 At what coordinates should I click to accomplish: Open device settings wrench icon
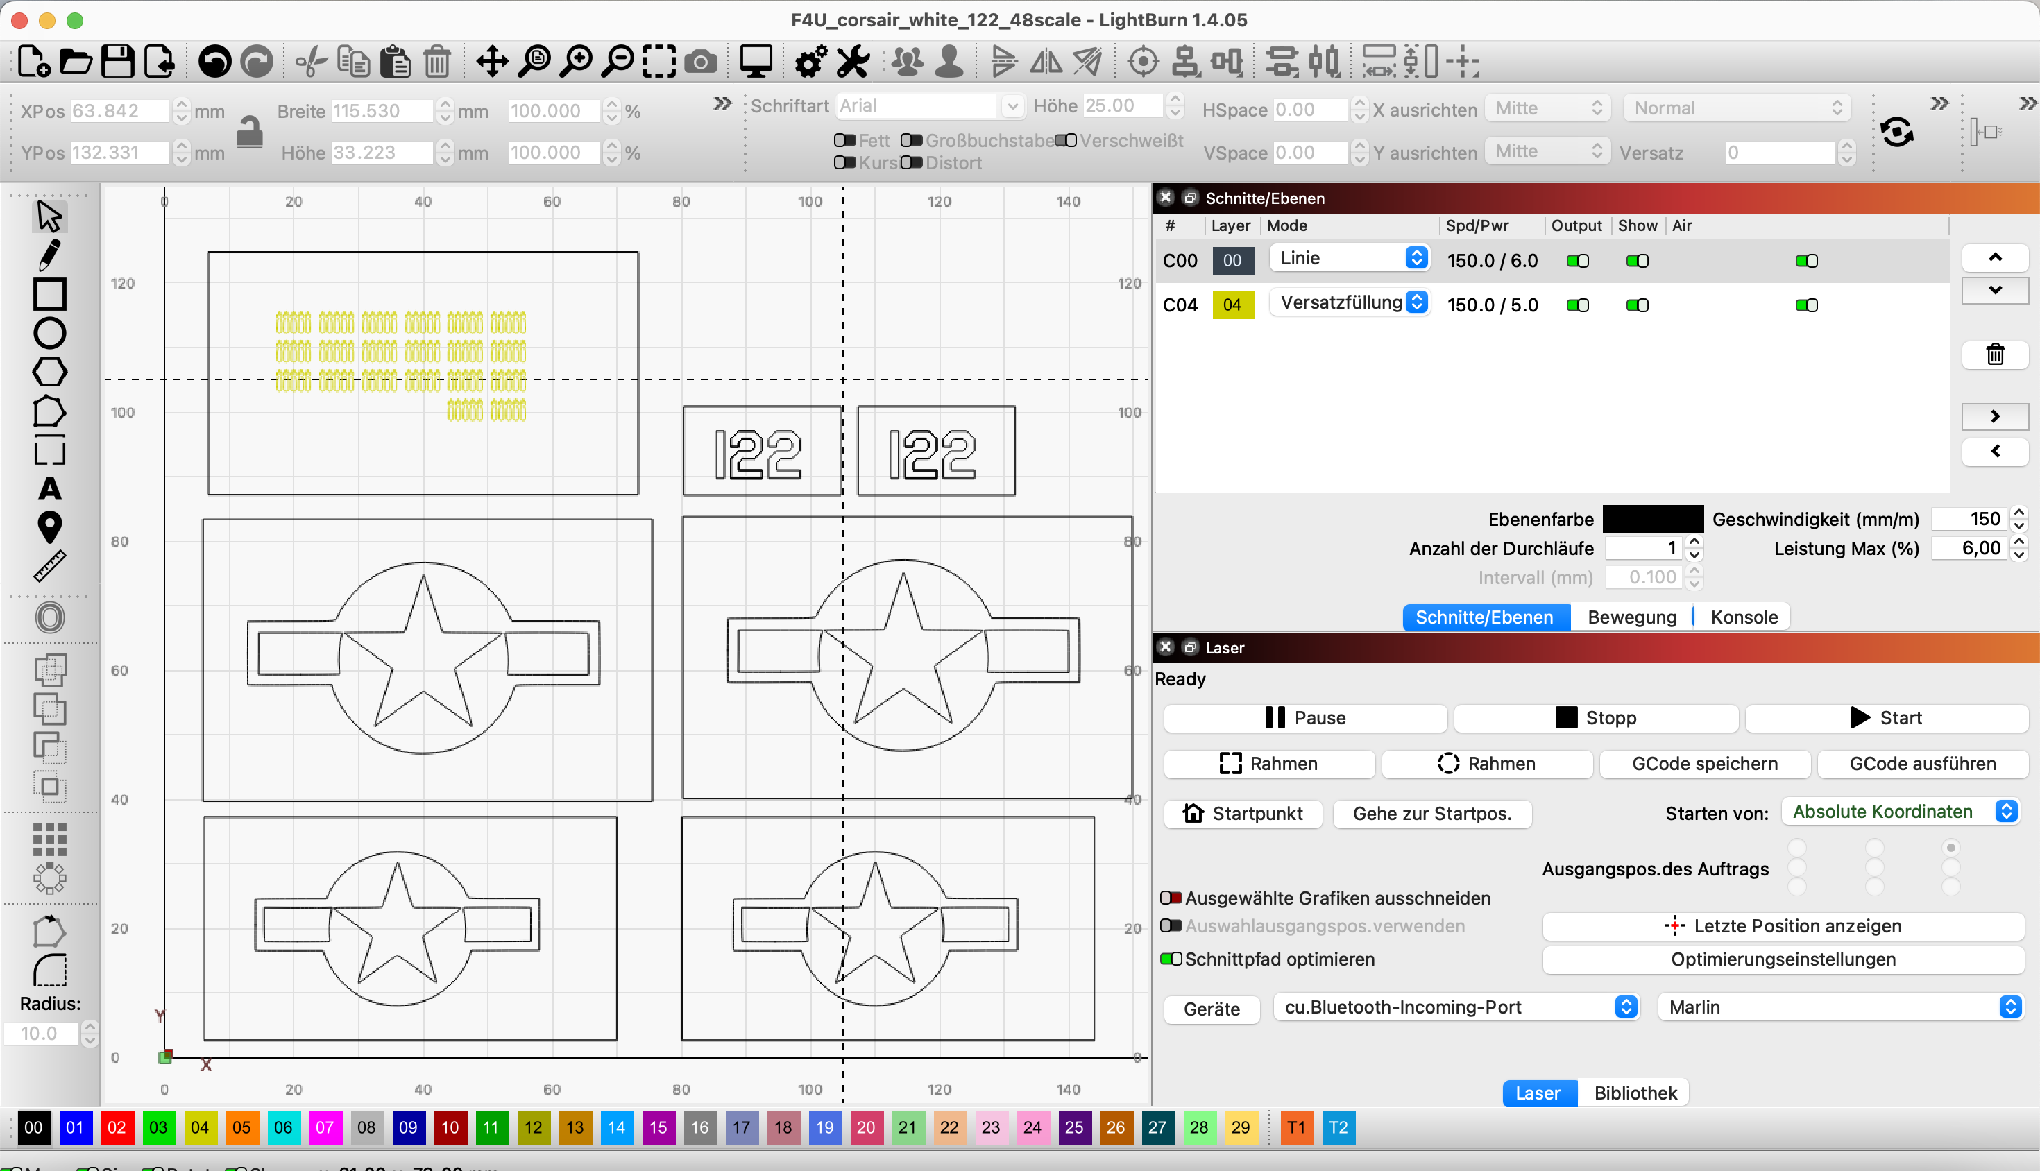[x=852, y=61]
